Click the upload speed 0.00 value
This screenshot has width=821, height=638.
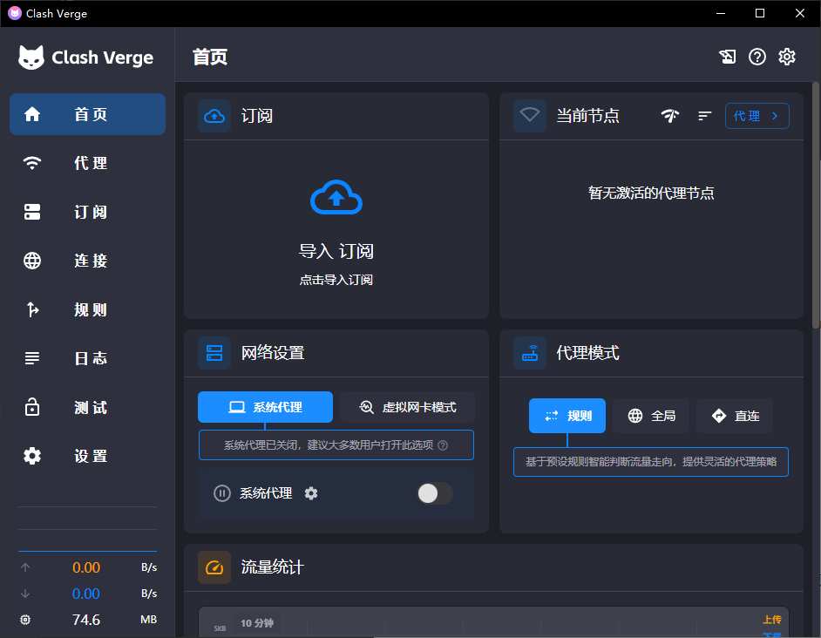click(86, 567)
